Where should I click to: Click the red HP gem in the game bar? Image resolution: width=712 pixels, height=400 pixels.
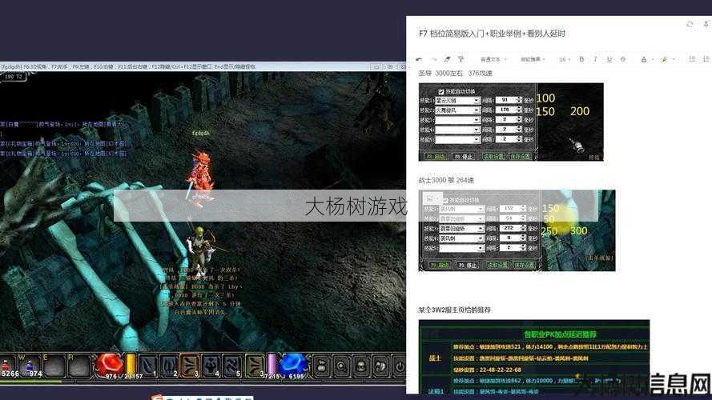pos(109,364)
